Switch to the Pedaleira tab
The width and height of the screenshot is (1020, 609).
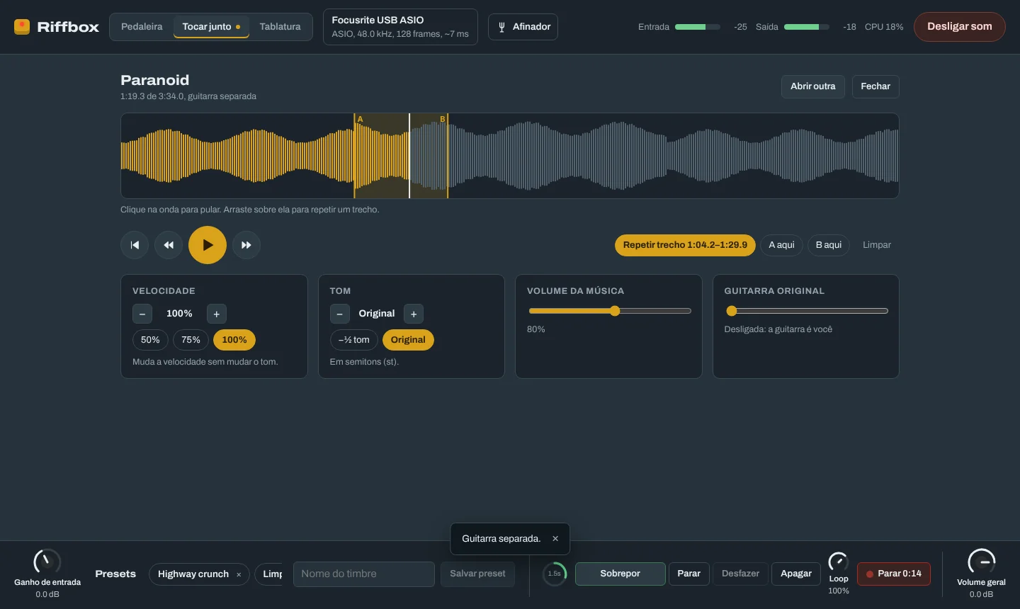142,27
